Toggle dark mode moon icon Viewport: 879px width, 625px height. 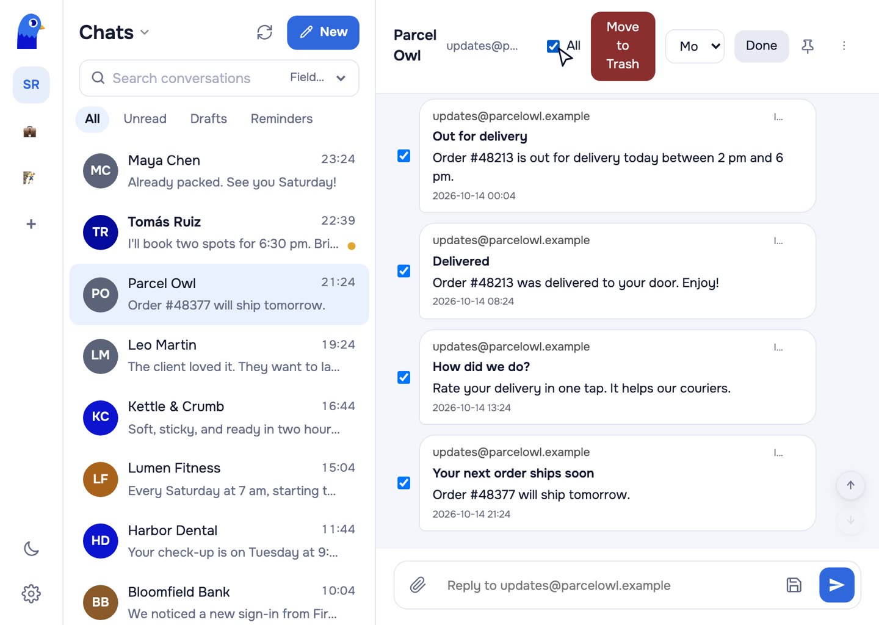31,549
